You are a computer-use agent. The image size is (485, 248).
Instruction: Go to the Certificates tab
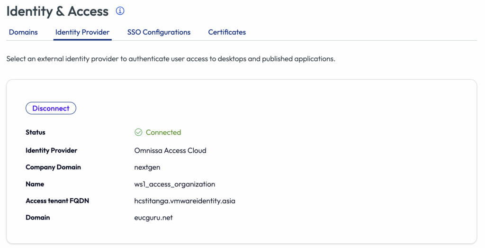click(227, 32)
